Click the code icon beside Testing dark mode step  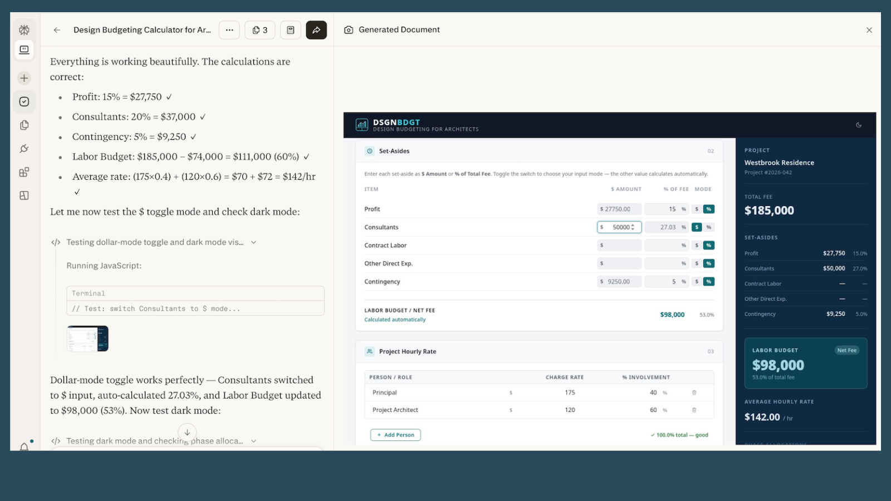[56, 441]
